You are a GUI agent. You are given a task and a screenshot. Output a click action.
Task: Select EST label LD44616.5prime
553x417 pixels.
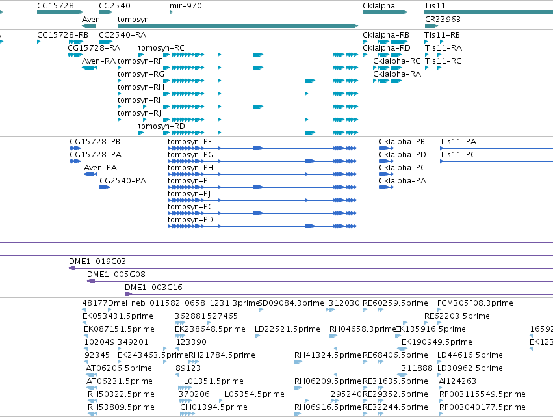470,355
